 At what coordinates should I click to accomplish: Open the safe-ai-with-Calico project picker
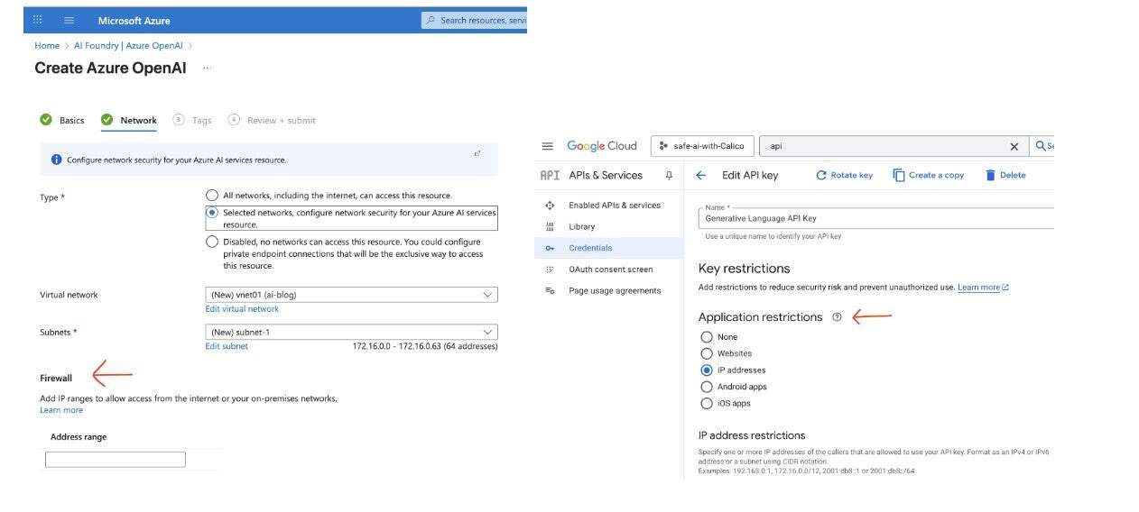coord(702,146)
